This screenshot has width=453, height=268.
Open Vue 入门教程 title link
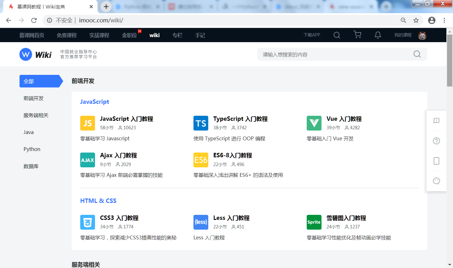click(x=344, y=119)
